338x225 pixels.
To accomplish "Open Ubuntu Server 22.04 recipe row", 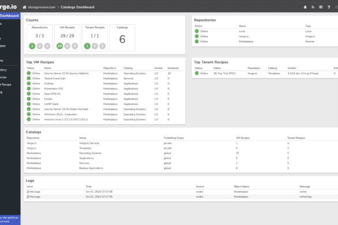I will pos(105,73).
